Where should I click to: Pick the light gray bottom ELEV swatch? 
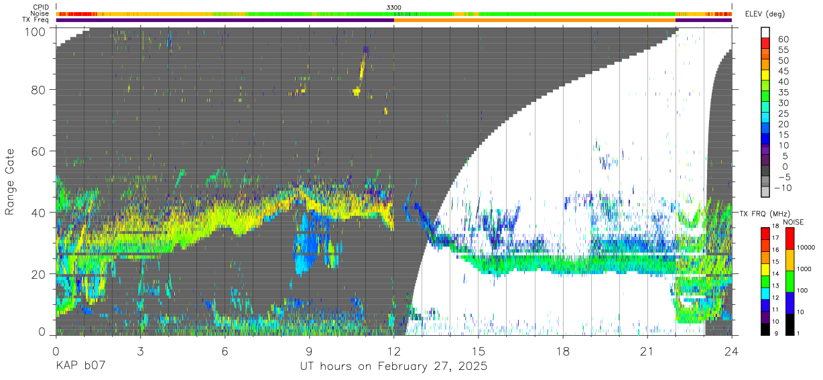tap(766, 192)
